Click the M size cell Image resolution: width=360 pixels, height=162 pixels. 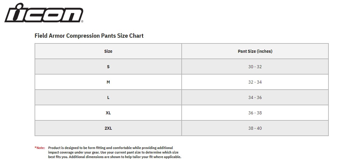(108, 82)
